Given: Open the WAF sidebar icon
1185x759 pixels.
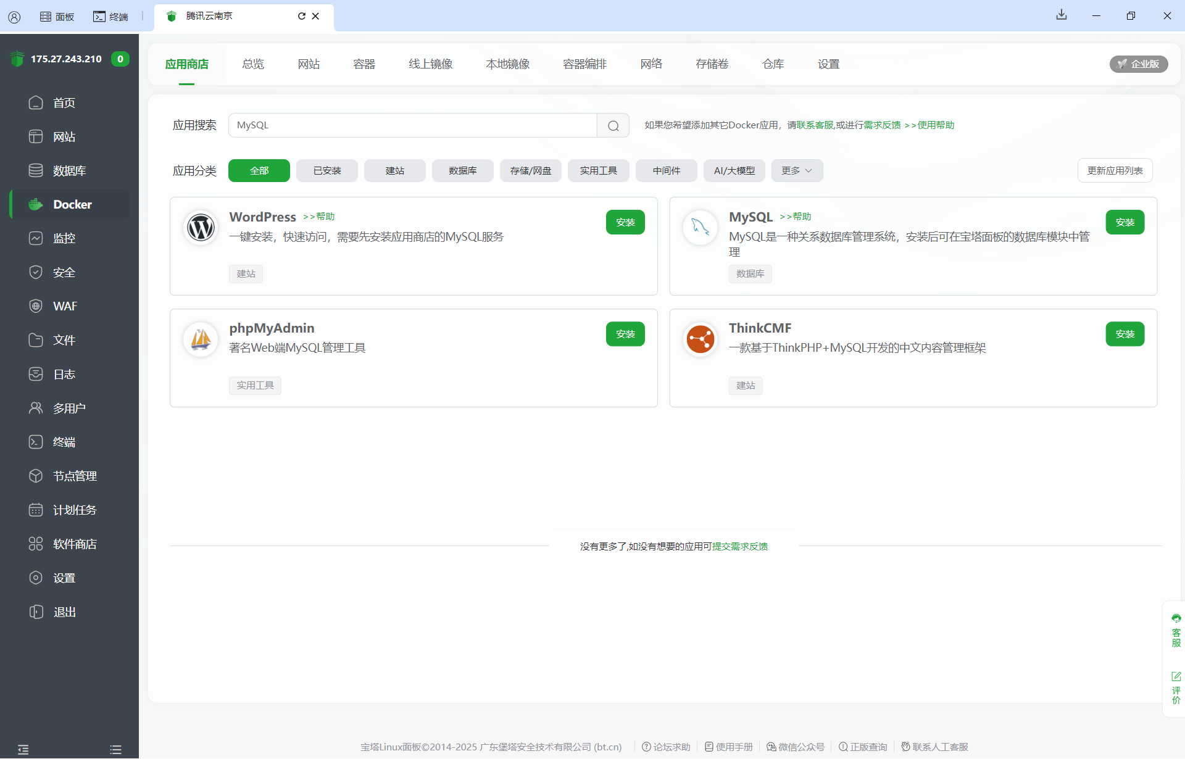Looking at the screenshot, I should click(36, 306).
